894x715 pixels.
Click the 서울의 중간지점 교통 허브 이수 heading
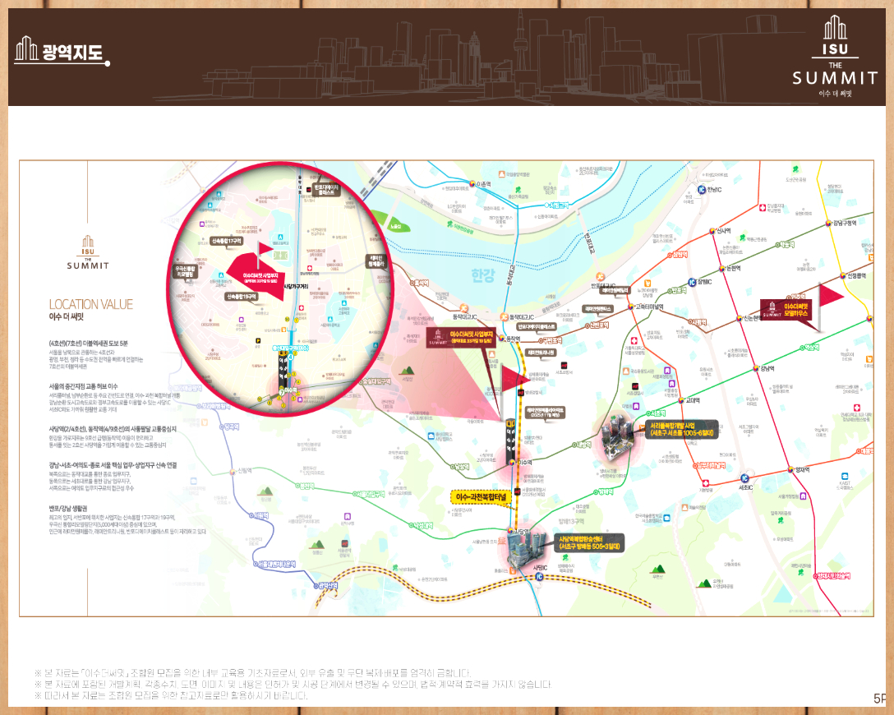83,386
